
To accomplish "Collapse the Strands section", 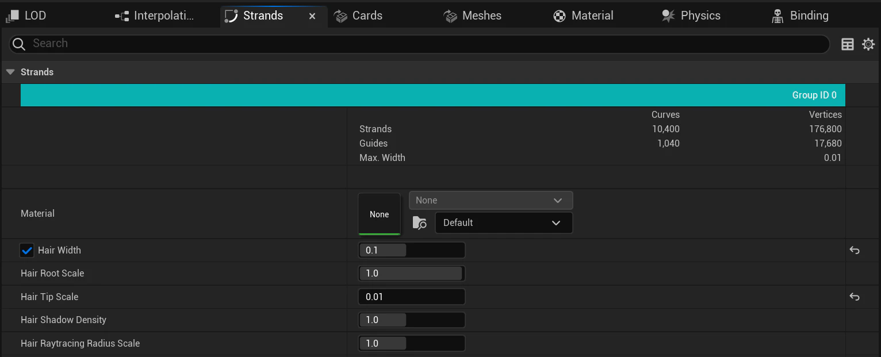I will (x=10, y=72).
